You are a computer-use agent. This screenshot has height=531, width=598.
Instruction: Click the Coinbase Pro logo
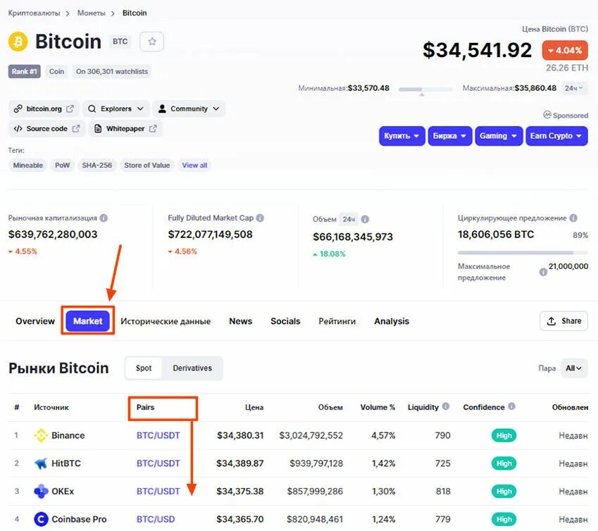41,519
